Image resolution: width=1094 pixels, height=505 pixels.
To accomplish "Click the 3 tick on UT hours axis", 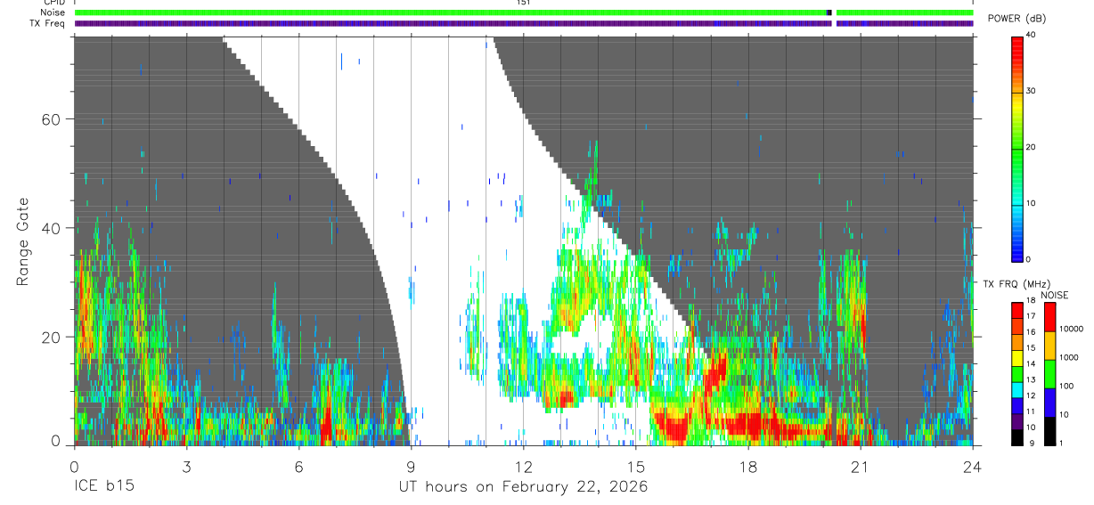I will point(186,467).
